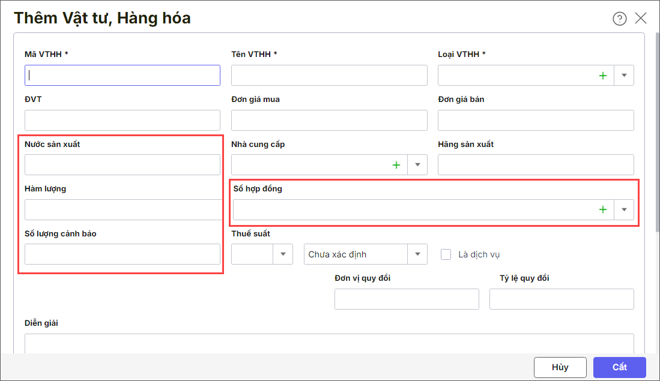
Task: Click the Tỷ lệ quy đổi input
Action: click(562, 299)
